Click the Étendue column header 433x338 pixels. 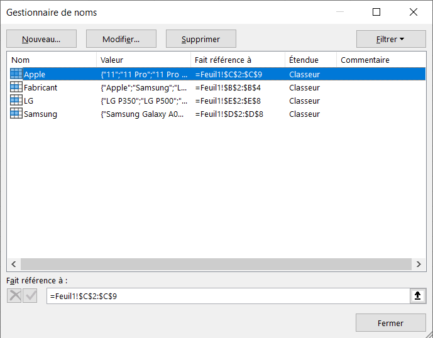[x=310, y=60]
